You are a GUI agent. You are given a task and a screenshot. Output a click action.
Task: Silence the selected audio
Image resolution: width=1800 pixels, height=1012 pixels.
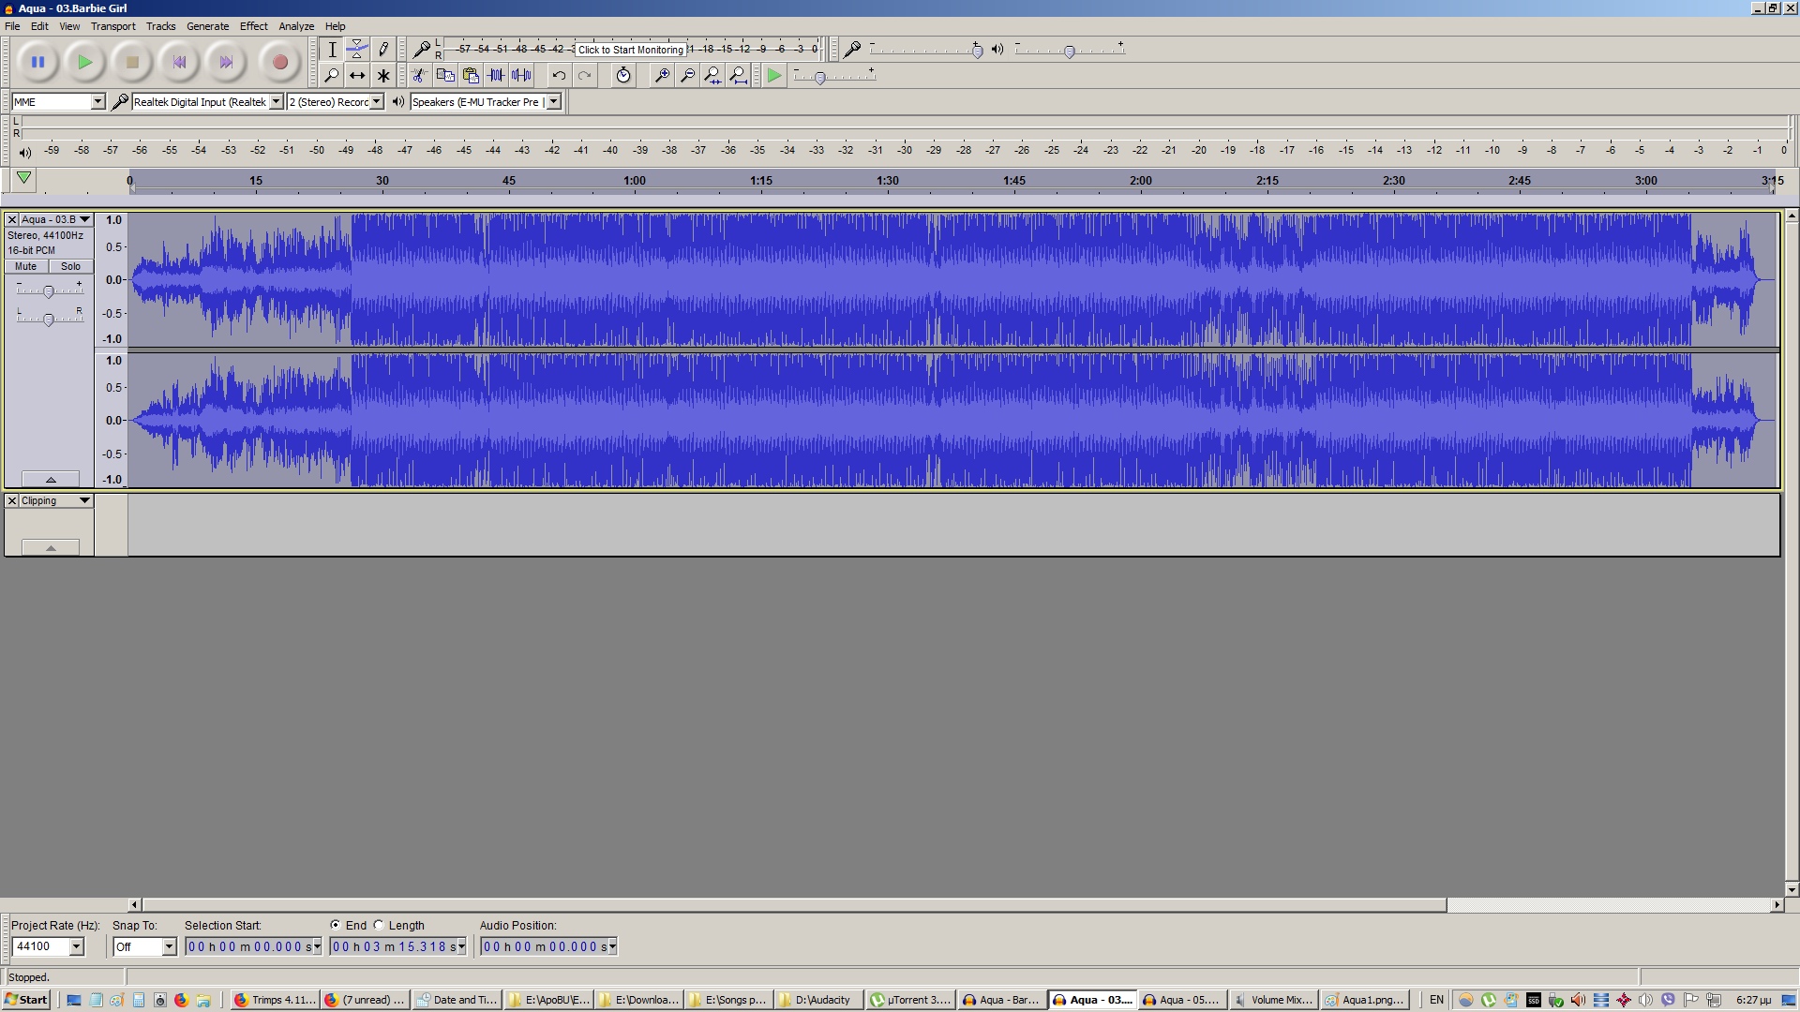click(x=521, y=75)
